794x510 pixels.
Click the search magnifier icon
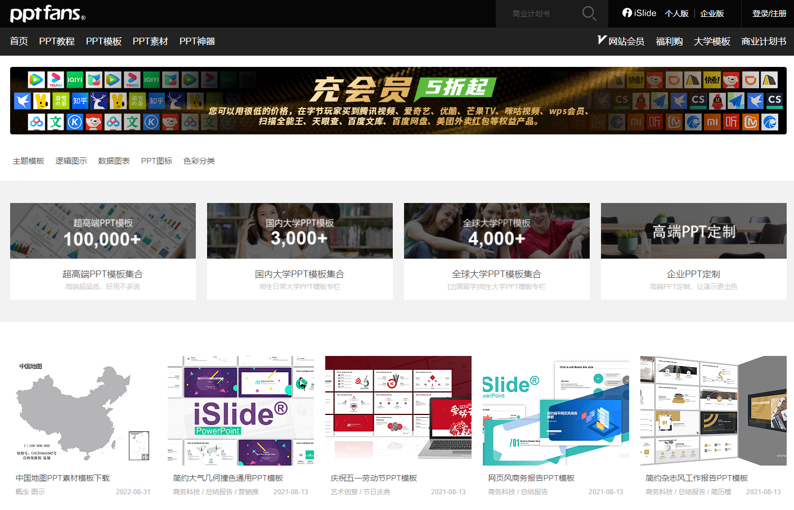coord(589,13)
